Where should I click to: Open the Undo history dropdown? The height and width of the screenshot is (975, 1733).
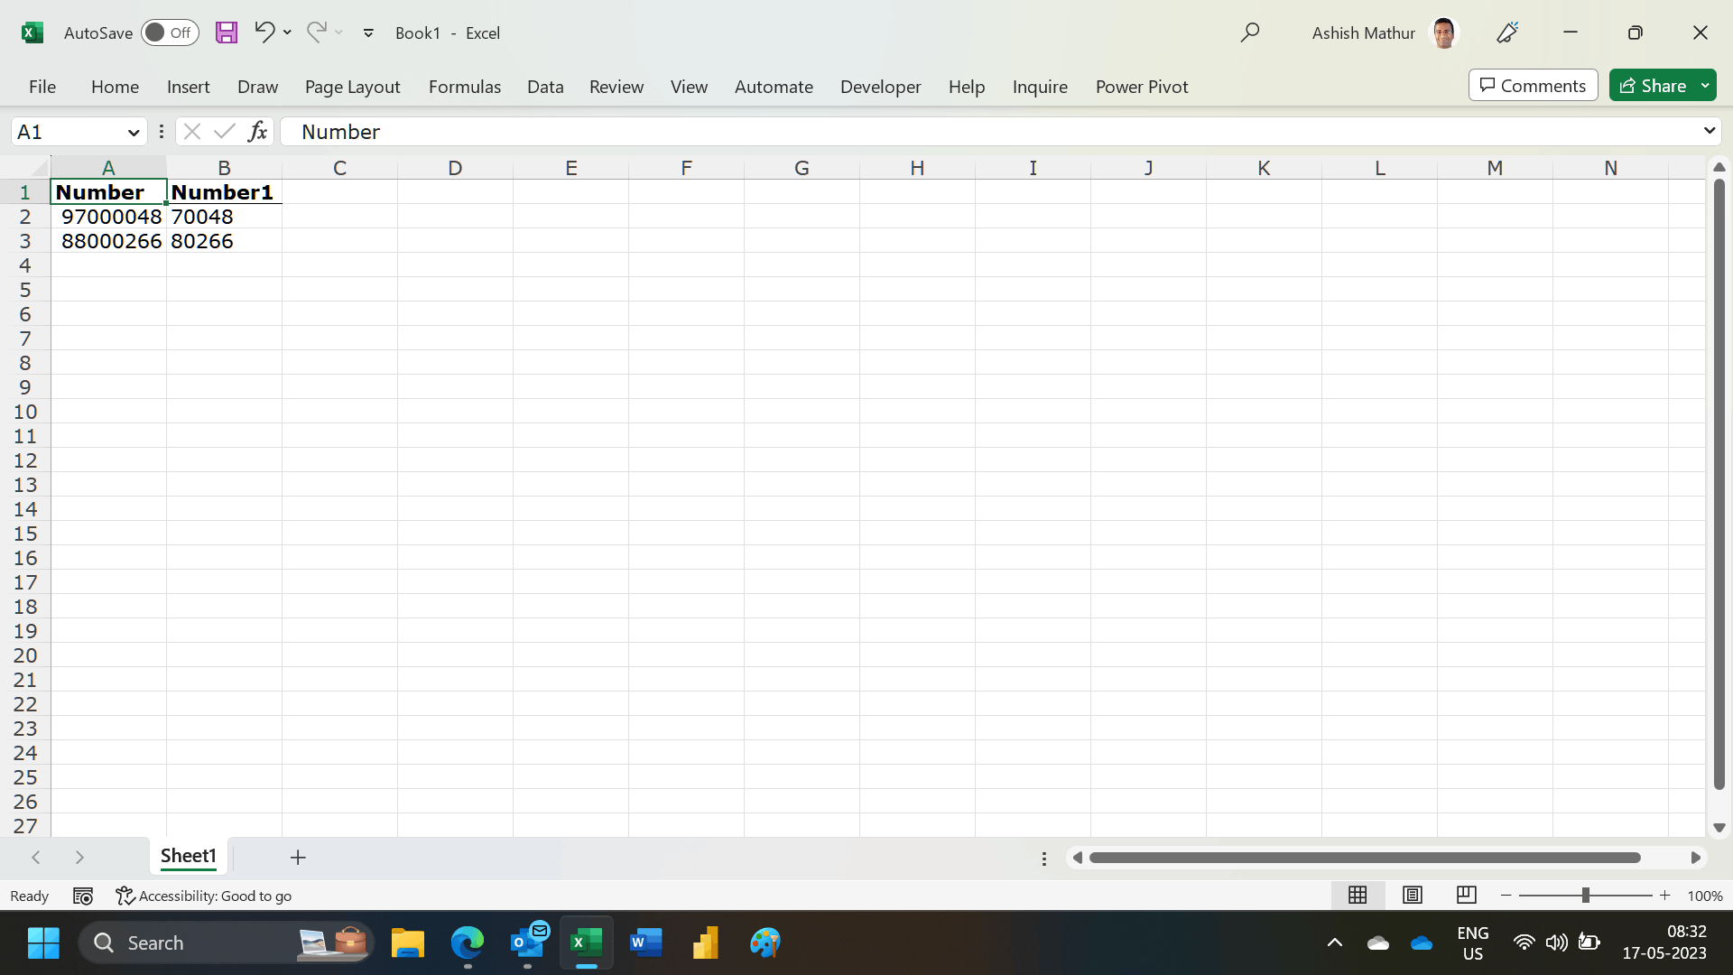click(x=288, y=32)
